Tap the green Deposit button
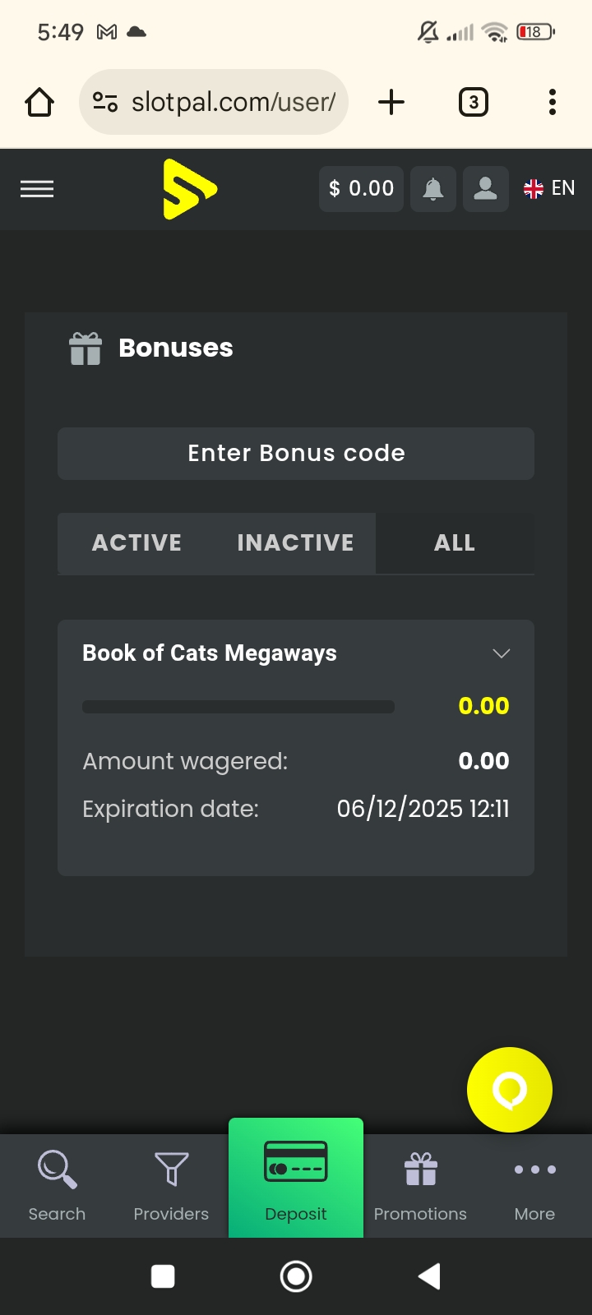This screenshot has width=592, height=1315. click(x=296, y=1178)
